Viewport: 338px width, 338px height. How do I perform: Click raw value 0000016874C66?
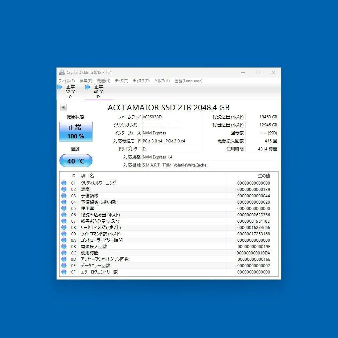click(x=253, y=228)
